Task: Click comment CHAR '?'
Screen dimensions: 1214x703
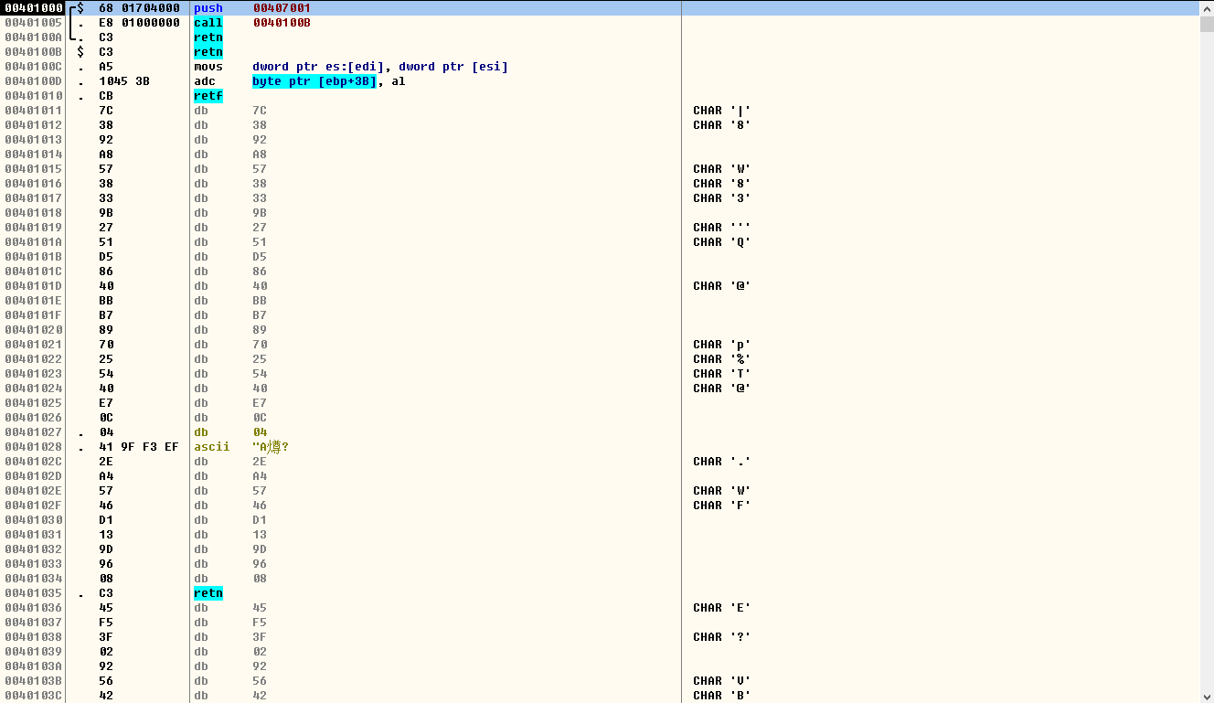Action: coord(721,637)
